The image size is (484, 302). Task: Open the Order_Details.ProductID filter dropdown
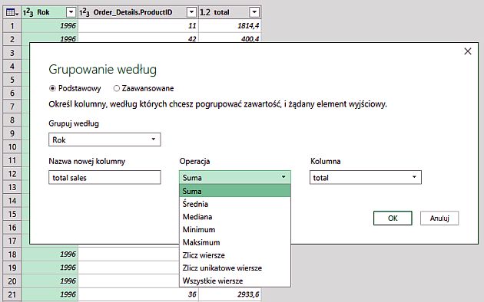pos(191,12)
